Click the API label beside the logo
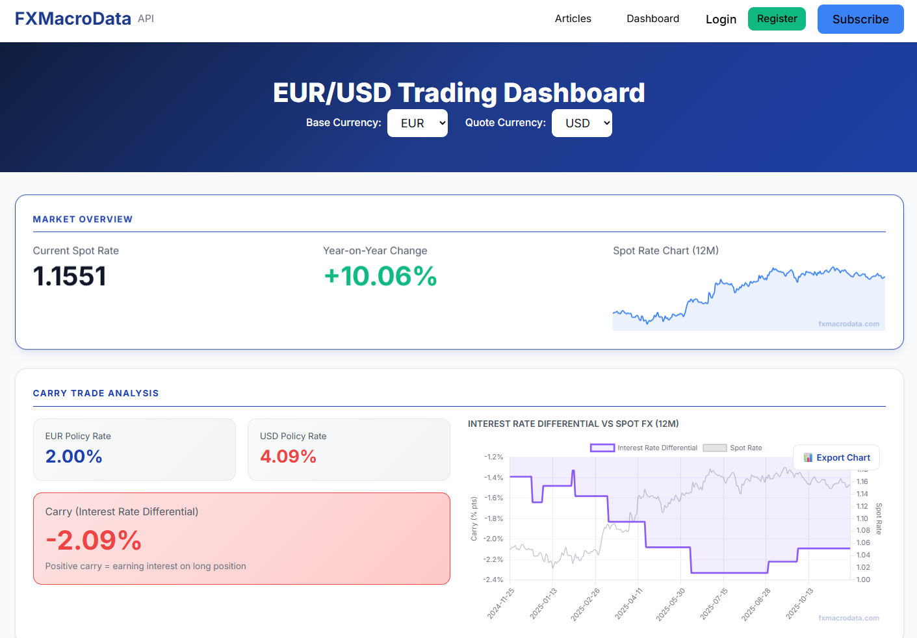Screen dimensions: 917x638 [146, 18]
